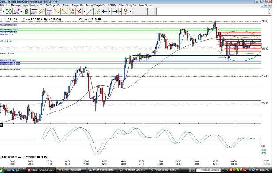Open the Super Message menu
The image size is (277, 173).
pos(30,5)
